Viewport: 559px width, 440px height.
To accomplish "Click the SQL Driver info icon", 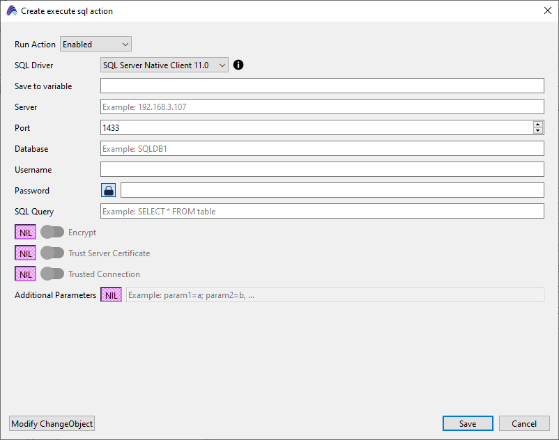I will coord(238,65).
